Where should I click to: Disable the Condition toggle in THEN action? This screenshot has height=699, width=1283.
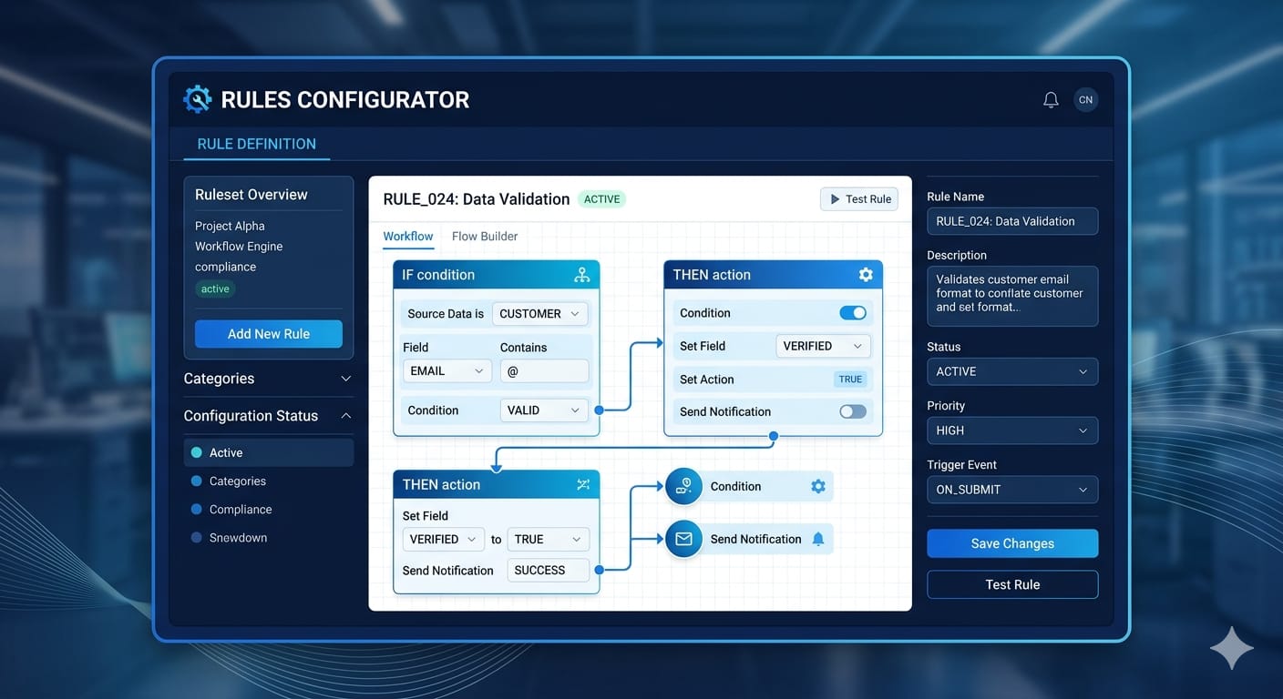click(x=852, y=312)
